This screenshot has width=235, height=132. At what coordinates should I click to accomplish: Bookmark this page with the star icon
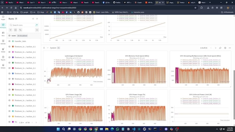[195, 8]
